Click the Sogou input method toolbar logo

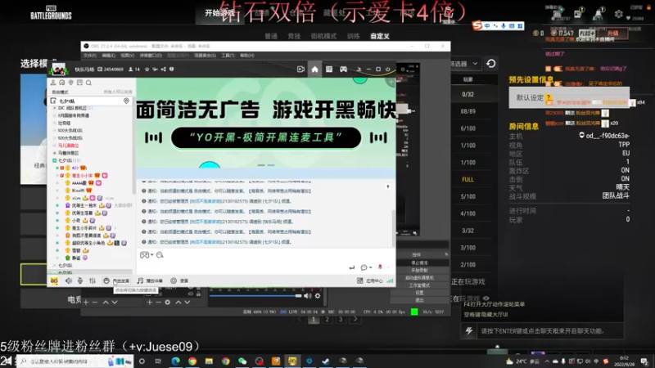click(x=477, y=26)
